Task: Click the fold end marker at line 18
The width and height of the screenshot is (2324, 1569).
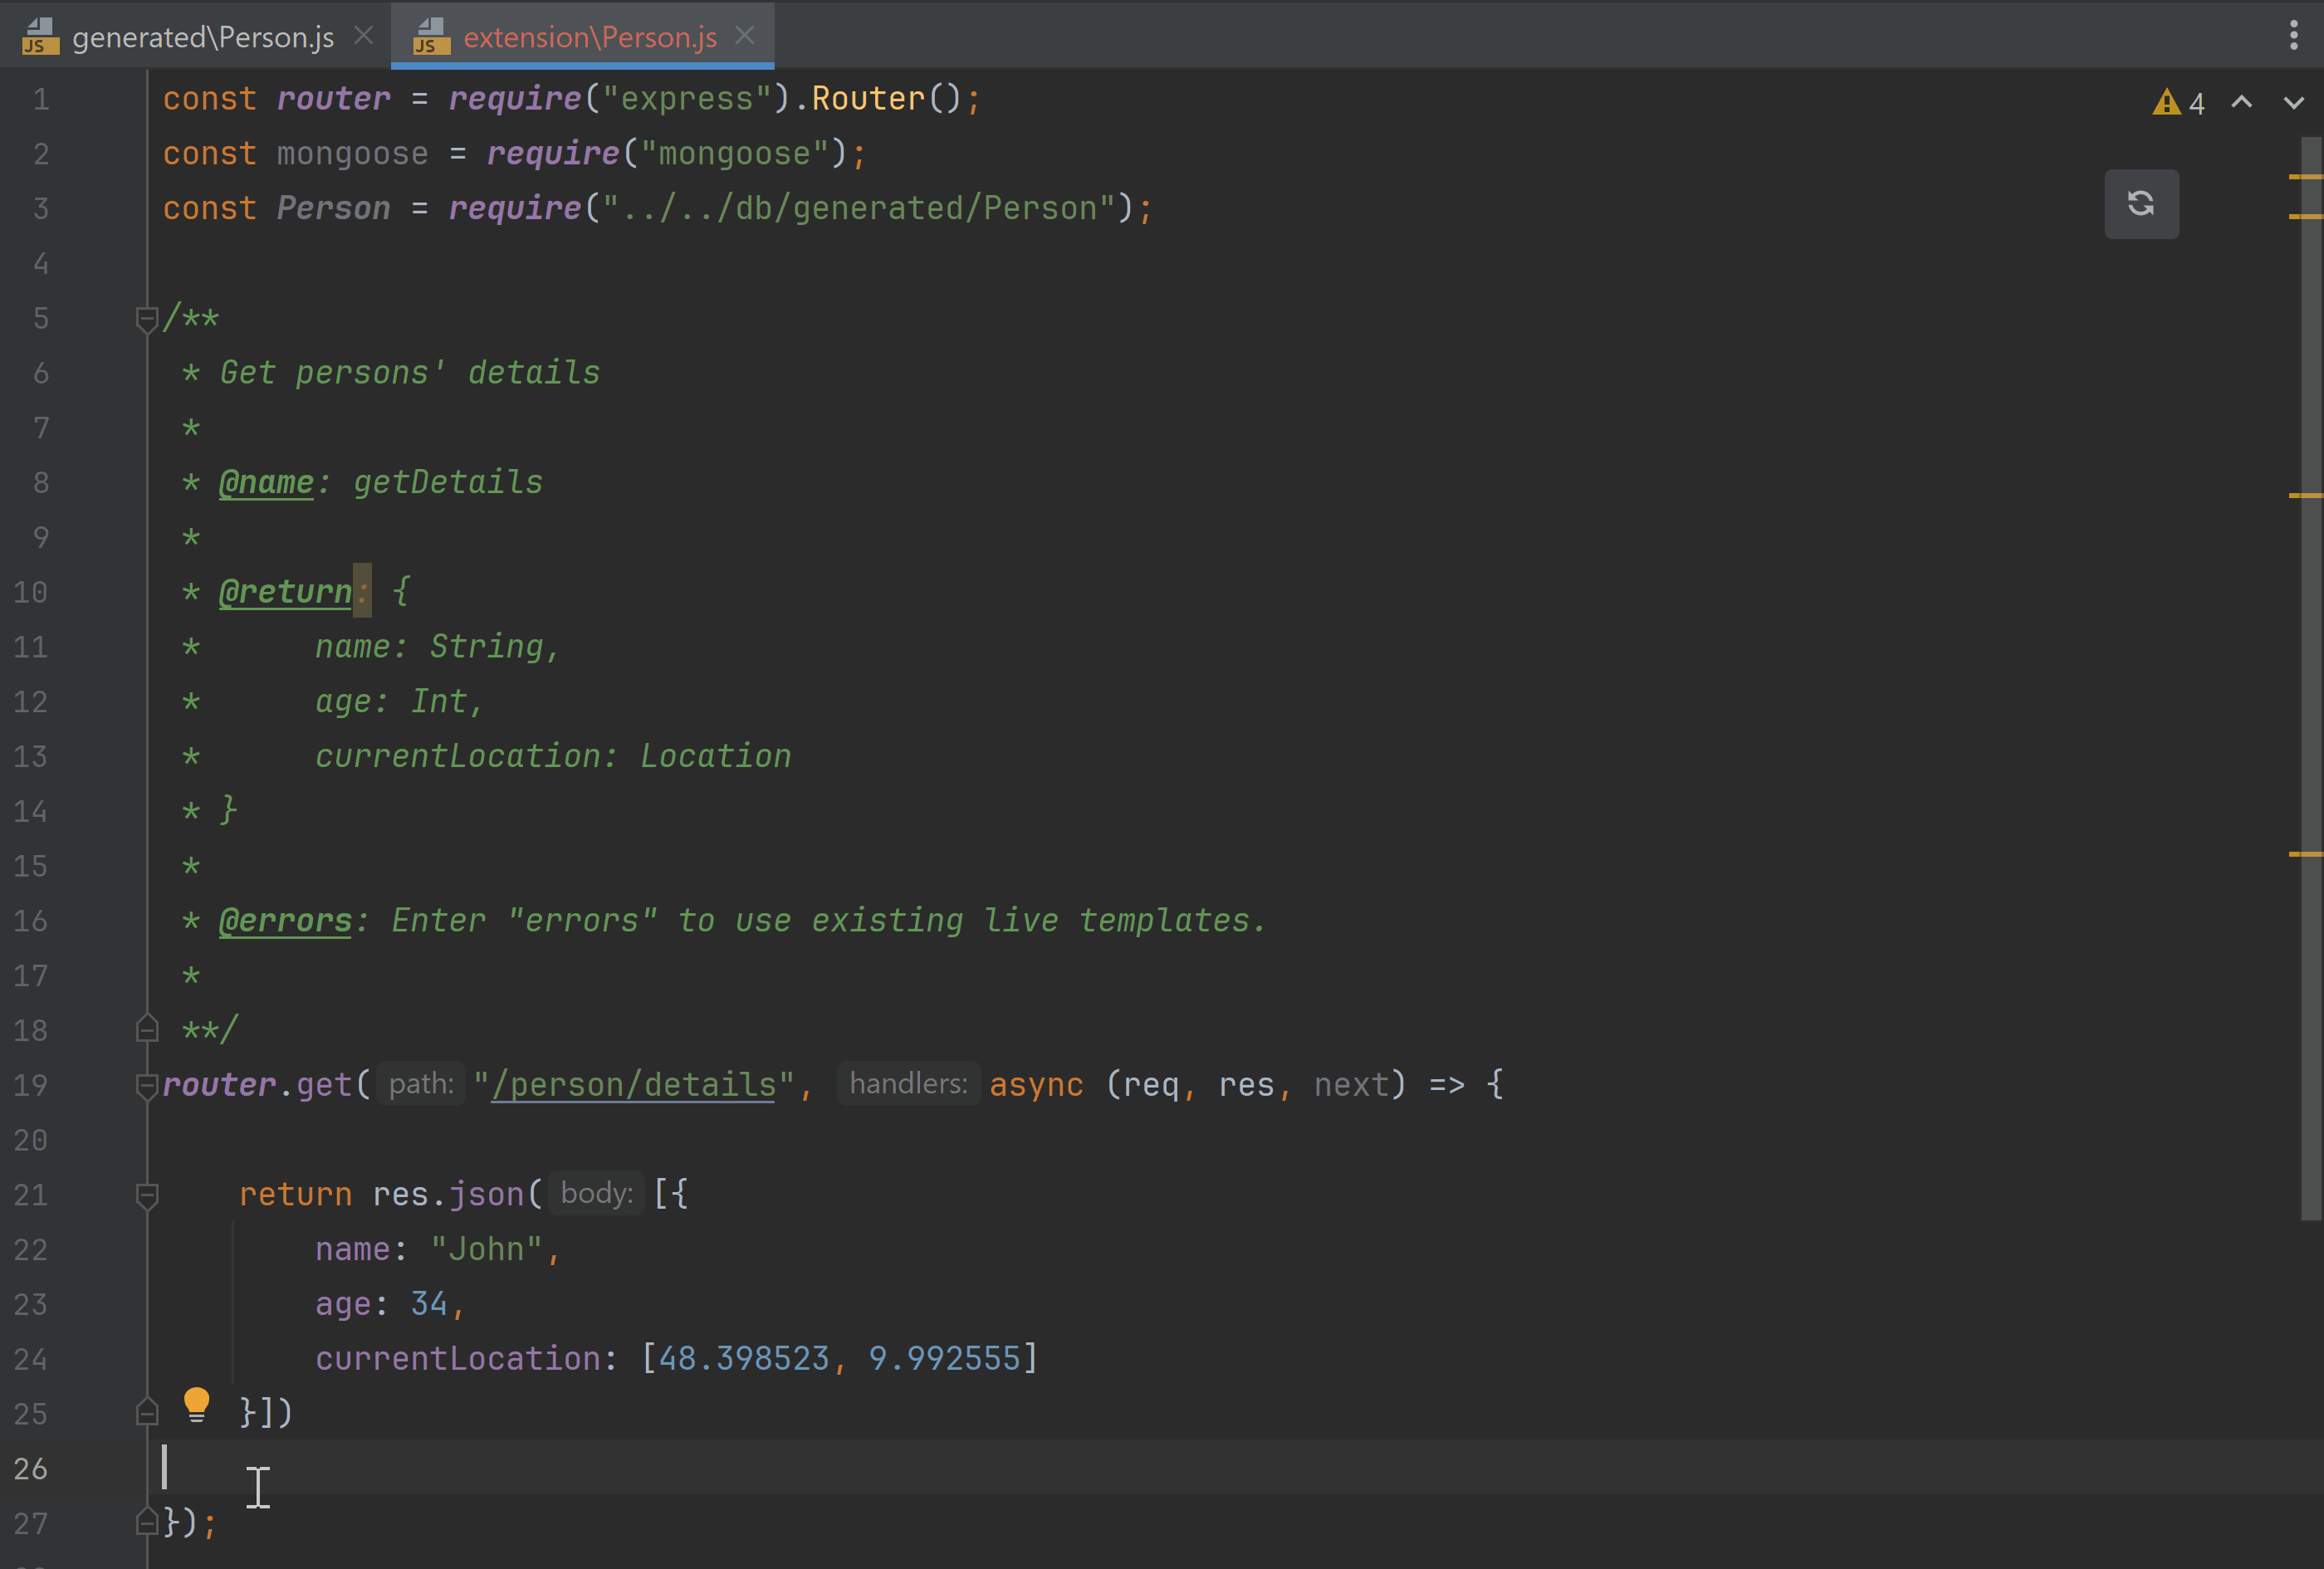Action: coord(147,1029)
